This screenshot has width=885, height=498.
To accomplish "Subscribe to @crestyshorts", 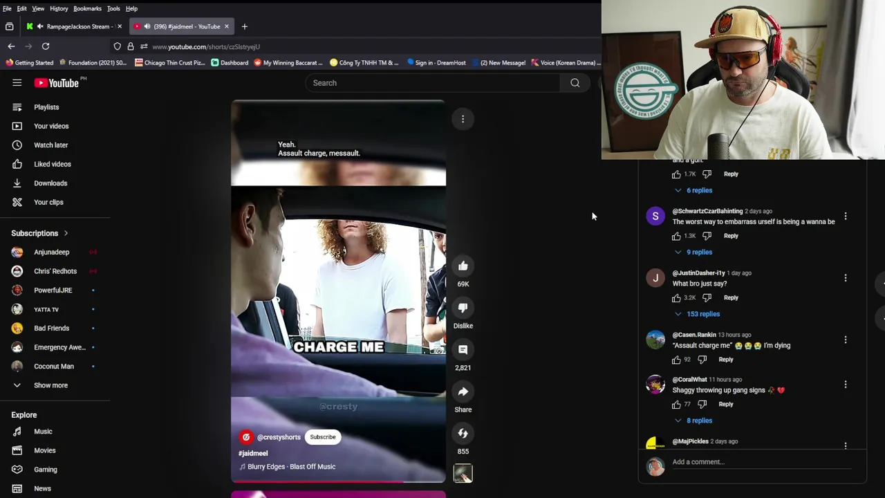I will (323, 437).
